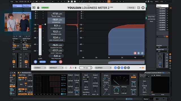The height and width of the screenshot is (101, 181).
Task: Open the Master Out 1/2 dropdown
Action: [162, 51]
